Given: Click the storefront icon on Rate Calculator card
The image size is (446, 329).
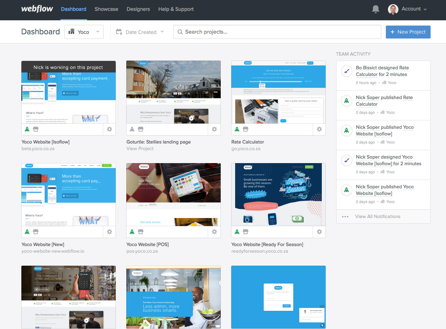Looking at the screenshot, I should [x=246, y=129].
